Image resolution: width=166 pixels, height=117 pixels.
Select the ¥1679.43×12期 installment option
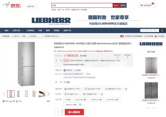112,100
